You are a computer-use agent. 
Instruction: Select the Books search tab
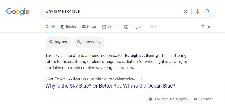pos(68,27)
